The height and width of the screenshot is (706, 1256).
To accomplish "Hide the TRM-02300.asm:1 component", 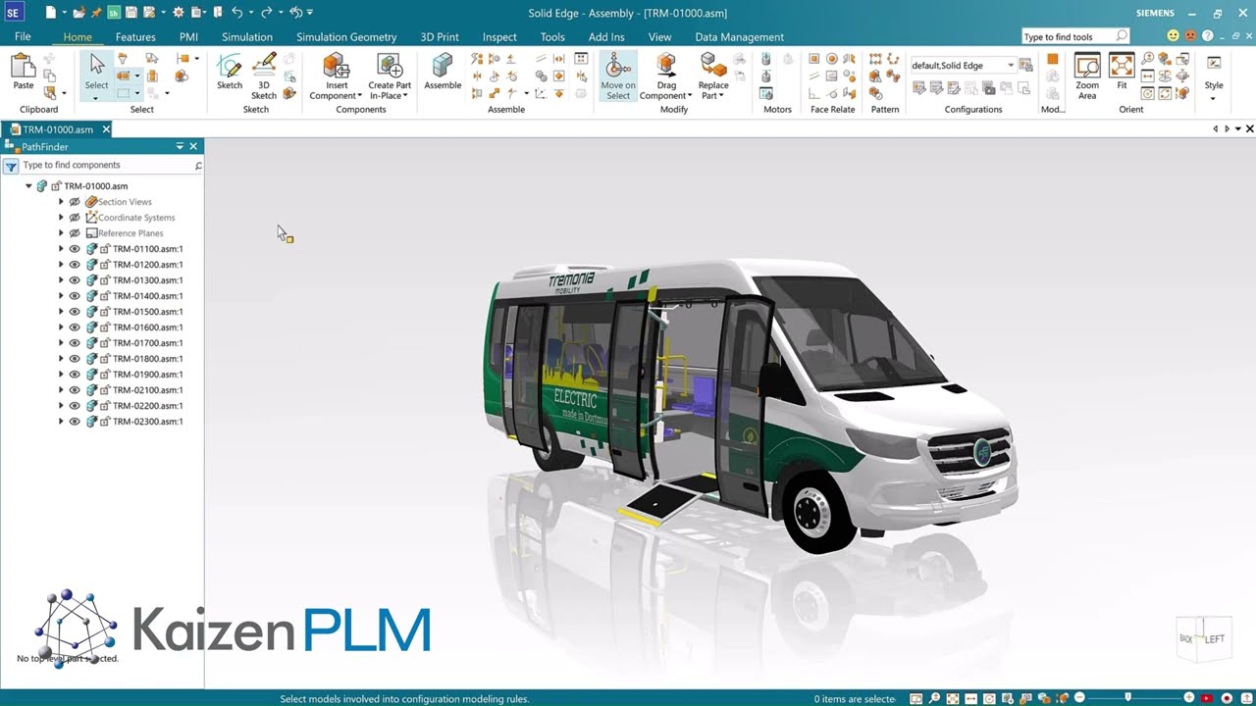I will tap(75, 422).
